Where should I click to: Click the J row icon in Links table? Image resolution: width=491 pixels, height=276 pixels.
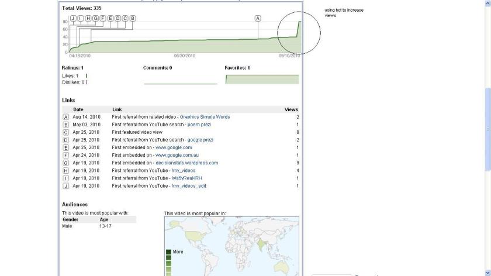click(66, 187)
